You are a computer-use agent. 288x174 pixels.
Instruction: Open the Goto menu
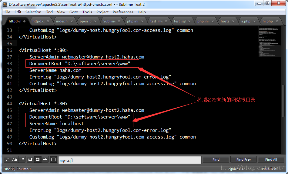74,12
